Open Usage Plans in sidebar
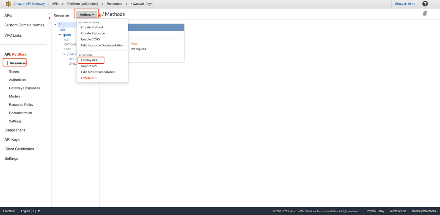The image size is (440, 215). coord(15,130)
